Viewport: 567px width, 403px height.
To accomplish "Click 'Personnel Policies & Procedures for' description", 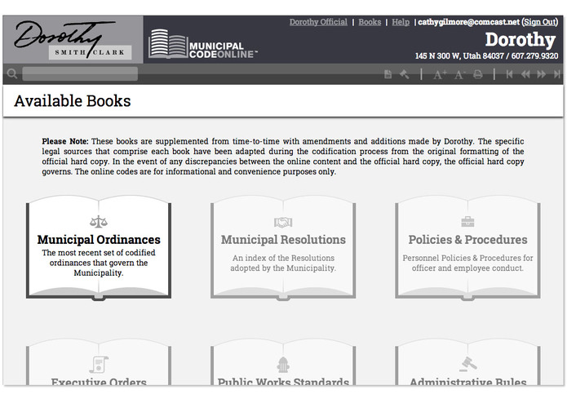I will click(467, 258).
